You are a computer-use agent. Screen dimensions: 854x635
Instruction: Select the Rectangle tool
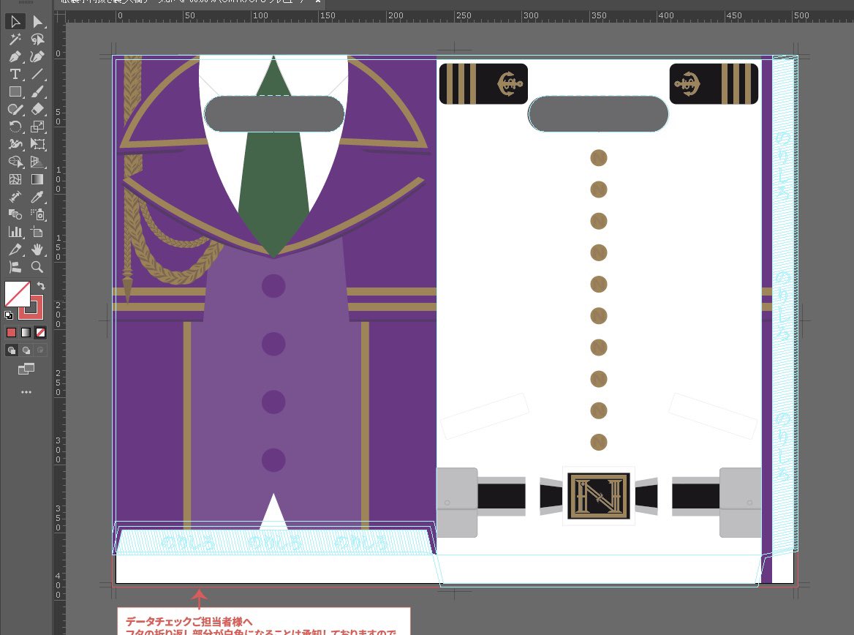coord(15,91)
